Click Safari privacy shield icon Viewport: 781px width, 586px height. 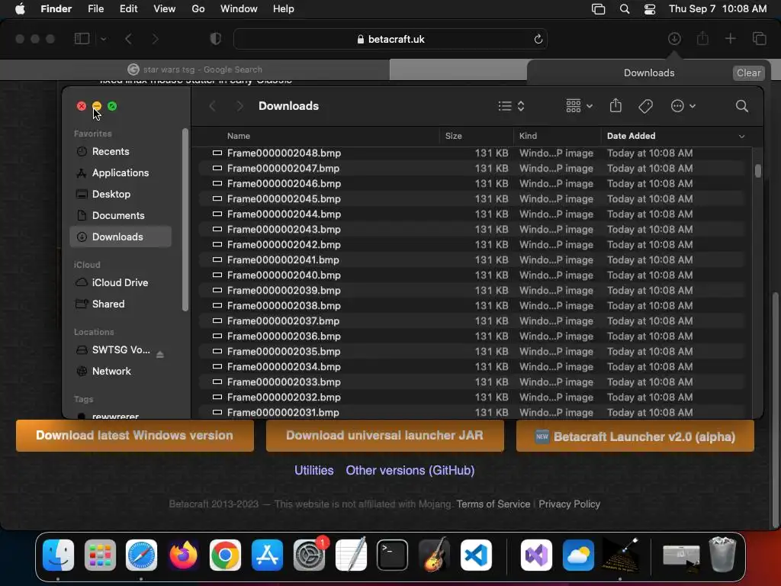215,39
